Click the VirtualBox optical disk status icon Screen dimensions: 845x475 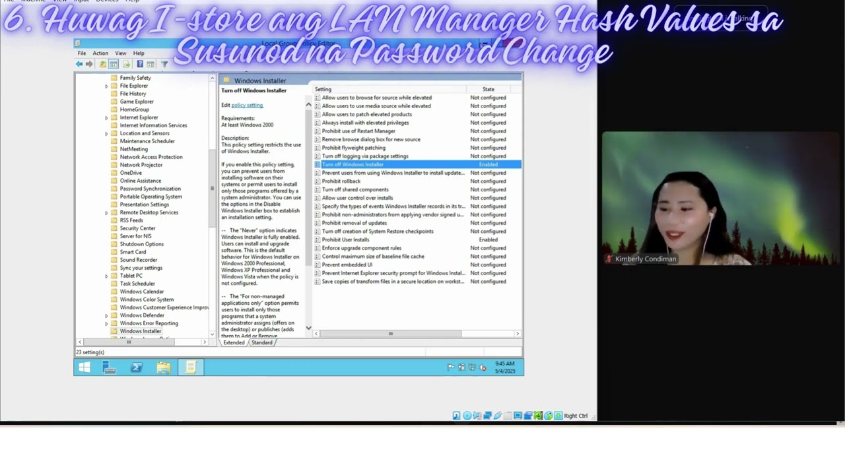pyautogui.click(x=467, y=416)
